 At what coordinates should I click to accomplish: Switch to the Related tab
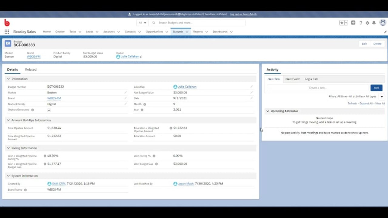tap(31, 70)
